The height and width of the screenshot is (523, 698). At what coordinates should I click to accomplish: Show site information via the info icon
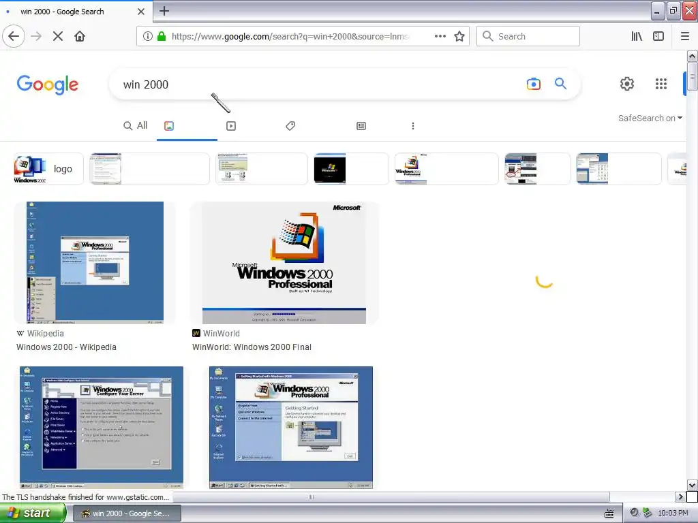pyautogui.click(x=148, y=36)
